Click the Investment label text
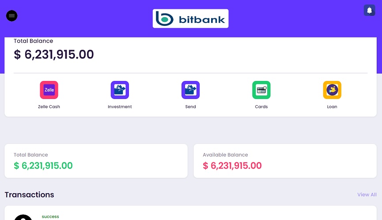This screenshot has width=382, height=220. 120,106
